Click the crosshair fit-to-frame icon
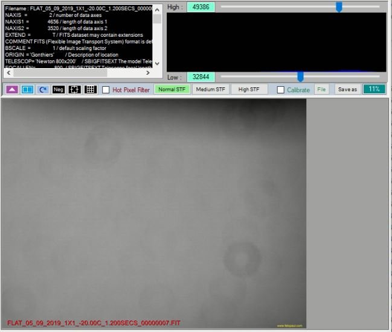This screenshot has width=392, height=332. pyautogui.click(x=74, y=90)
